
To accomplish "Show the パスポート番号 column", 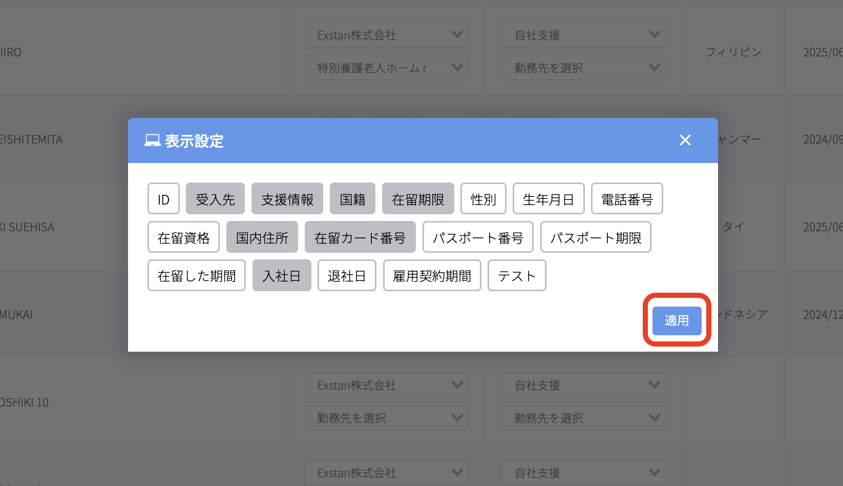I will tap(477, 237).
